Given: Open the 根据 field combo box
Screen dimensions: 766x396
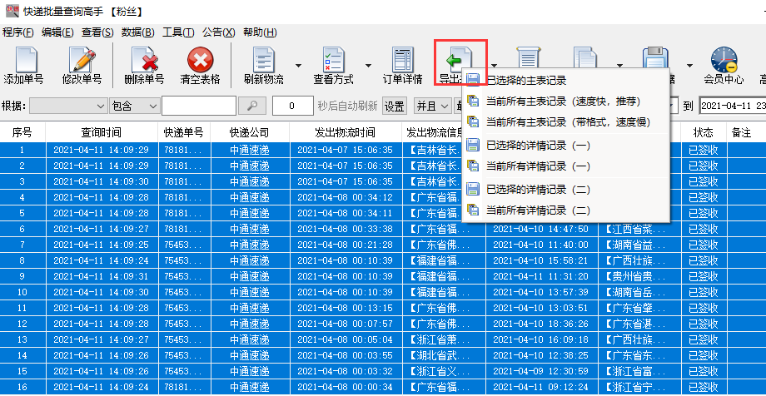Looking at the screenshot, I should 68,106.
